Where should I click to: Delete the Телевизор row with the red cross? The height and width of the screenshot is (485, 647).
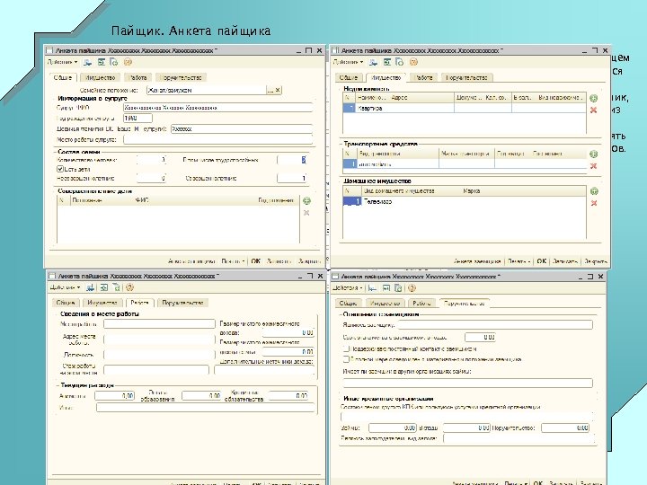pos(594,203)
